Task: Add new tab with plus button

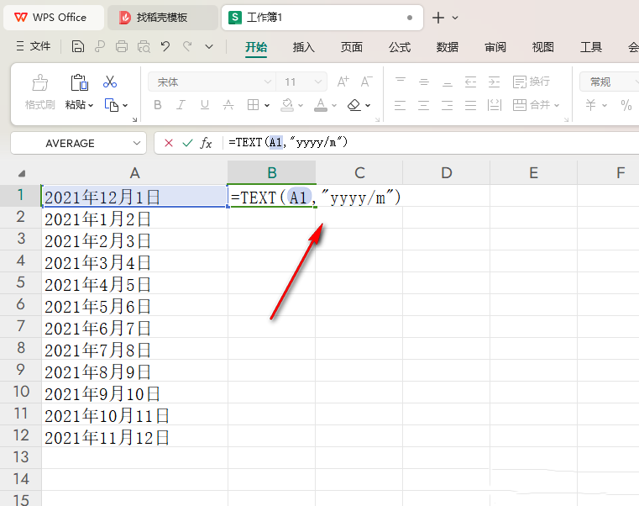Action: click(438, 18)
